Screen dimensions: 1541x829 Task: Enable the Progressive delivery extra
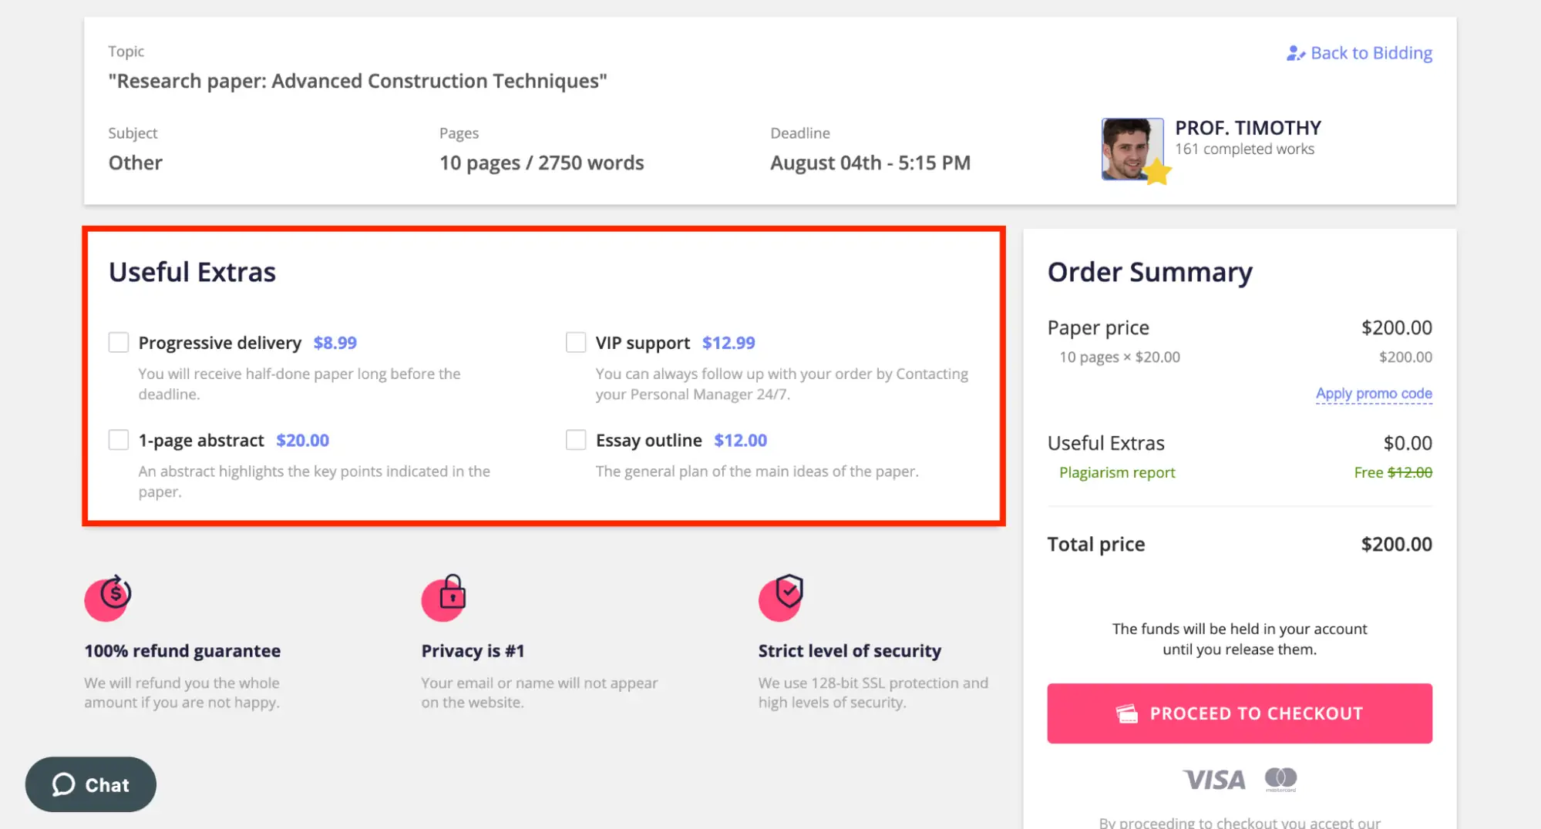coord(118,341)
